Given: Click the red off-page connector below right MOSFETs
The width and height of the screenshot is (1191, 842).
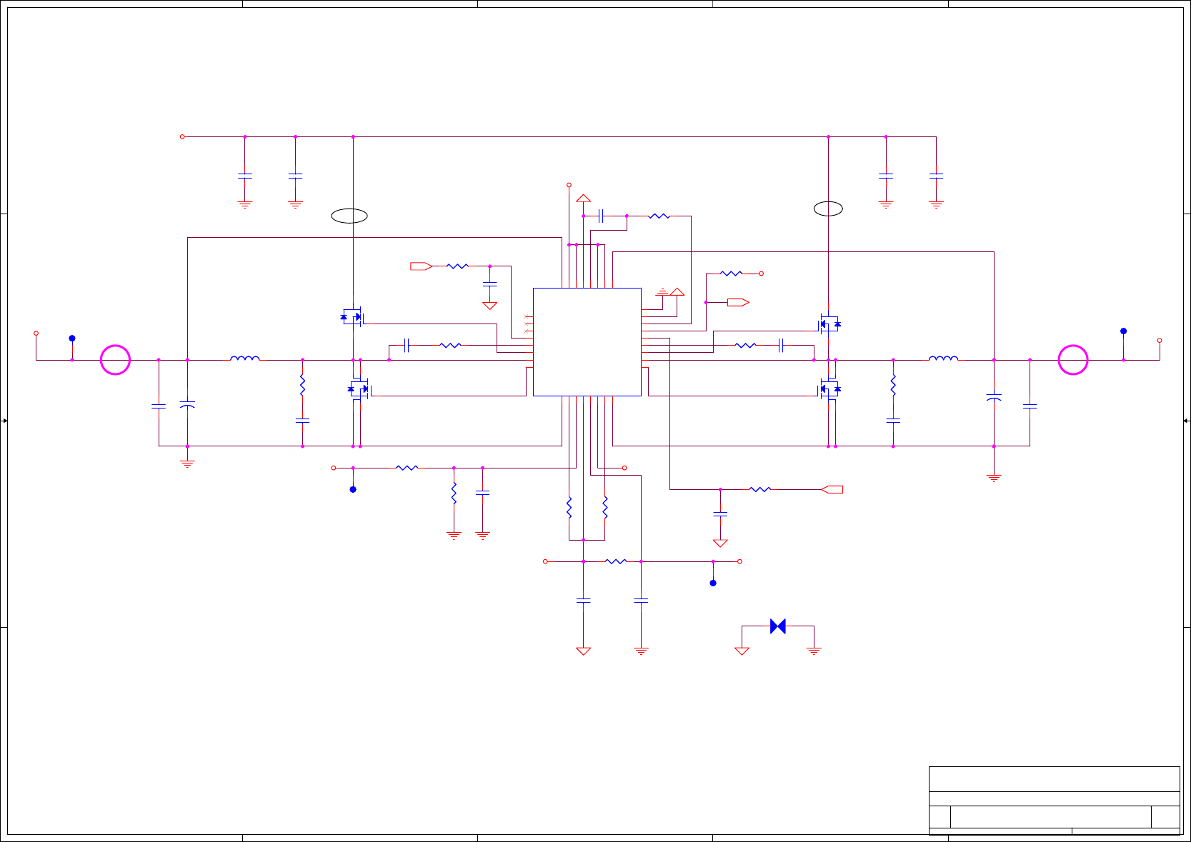Looking at the screenshot, I should (x=832, y=489).
